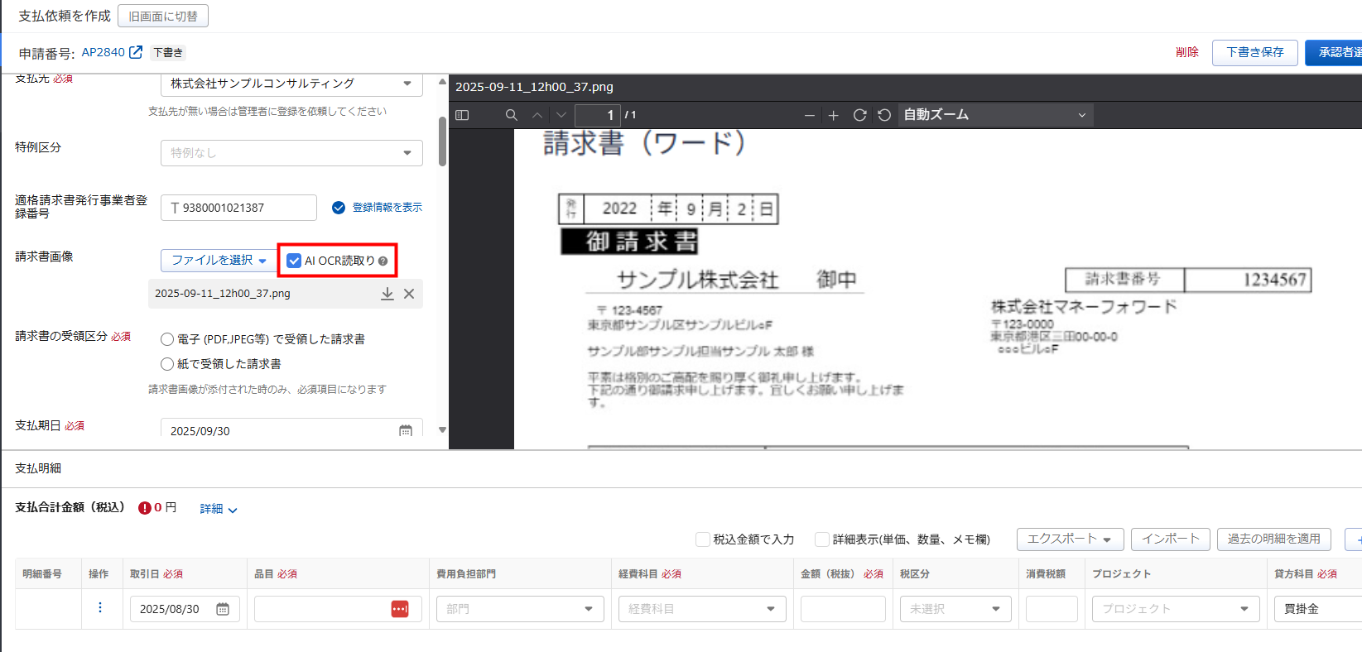The image size is (1362, 652).
Task: Download the attached 2025-09-11_12h00_37.png file
Action: [387, 294]
